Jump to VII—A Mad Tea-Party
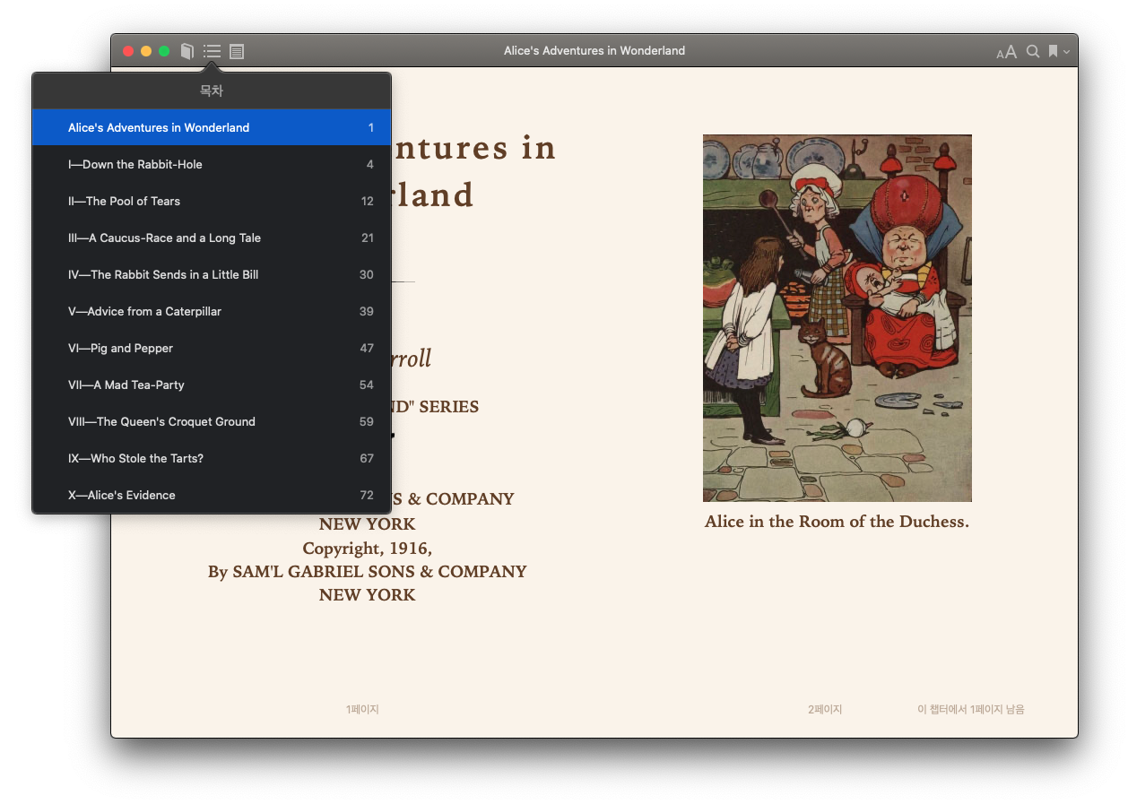 point(212,385)
